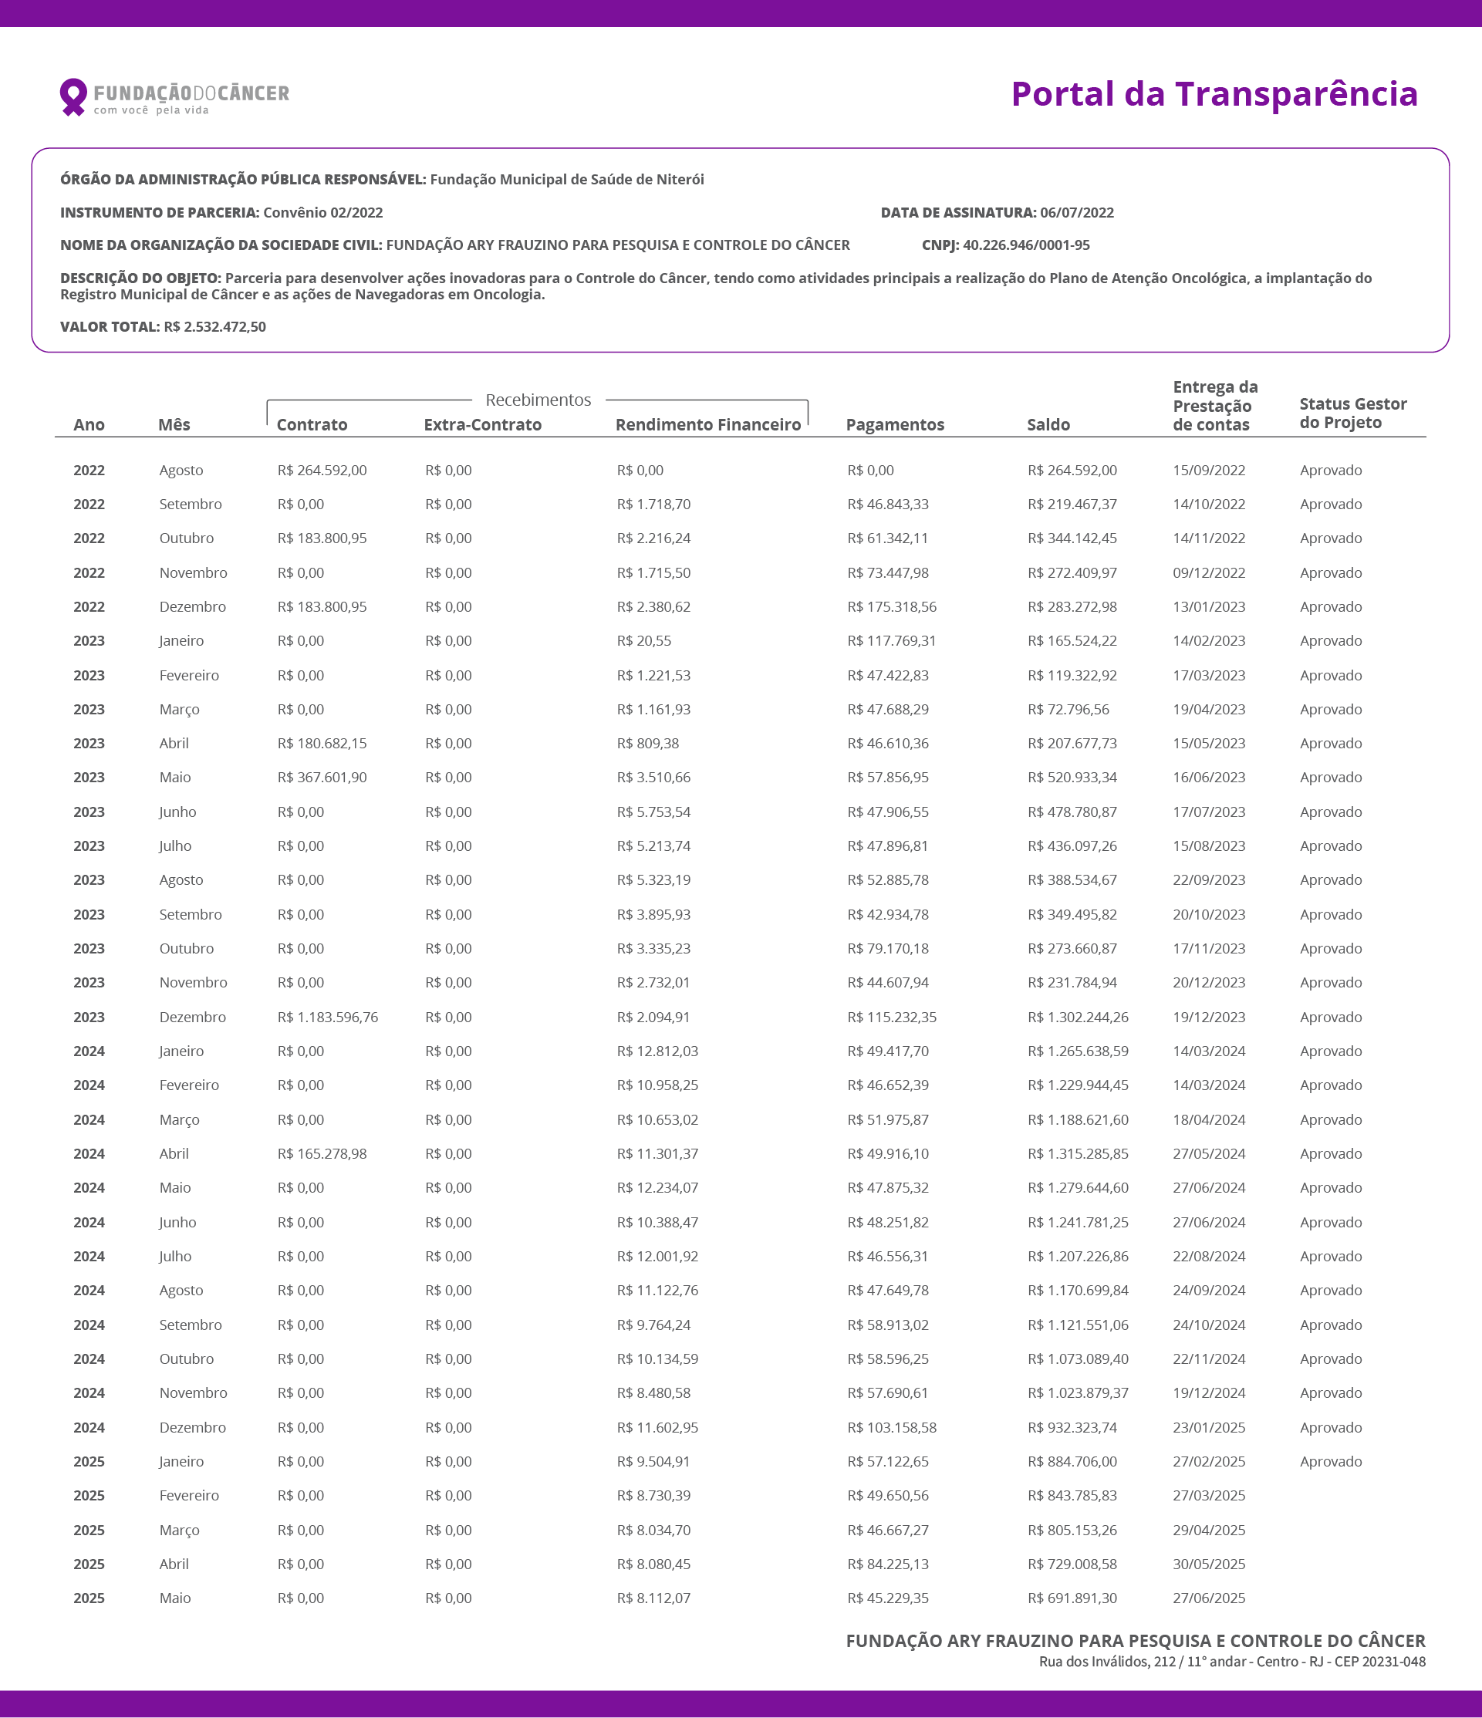1482x1718 pixels.
Task: Click balance R$ 1.170.699,84
Action: click(1078, 1291)
